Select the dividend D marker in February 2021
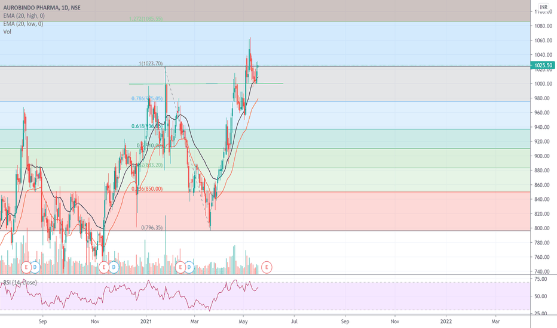This screenshot has width=557, height=328. pos(189,267)
